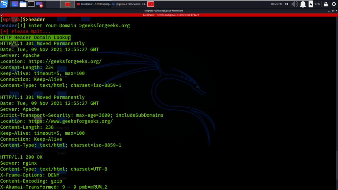
Task: Click the show desktop launcher in panel
Action: click(15, 4)
